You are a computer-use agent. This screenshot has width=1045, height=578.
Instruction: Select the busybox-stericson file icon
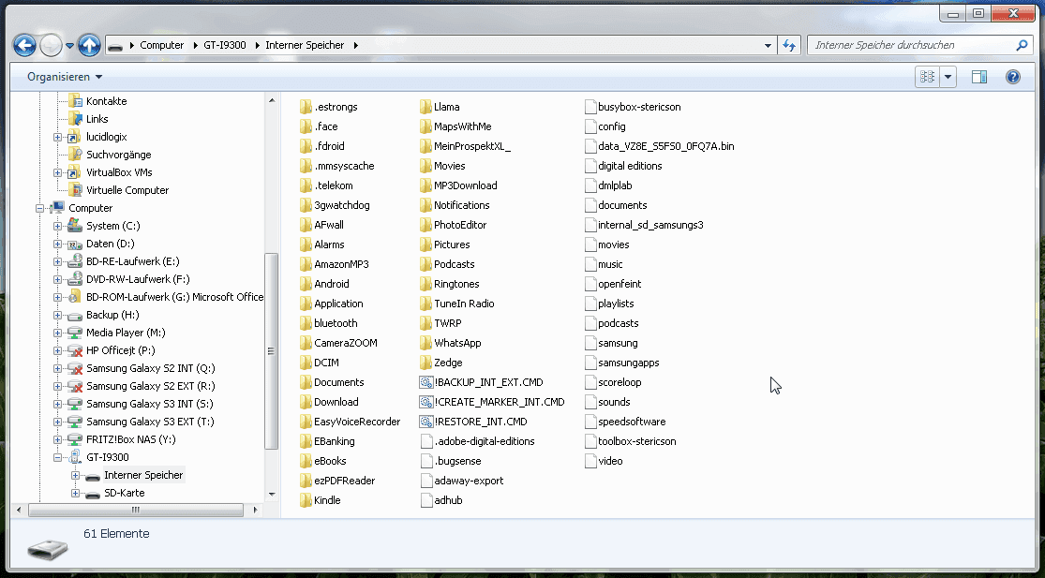click(590, 107)
